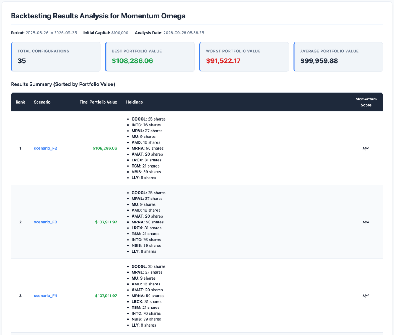This screenshot has height=335, width=394.
Task: Click N/A momentum score for scenario_F4
Action: click(366, 296)
